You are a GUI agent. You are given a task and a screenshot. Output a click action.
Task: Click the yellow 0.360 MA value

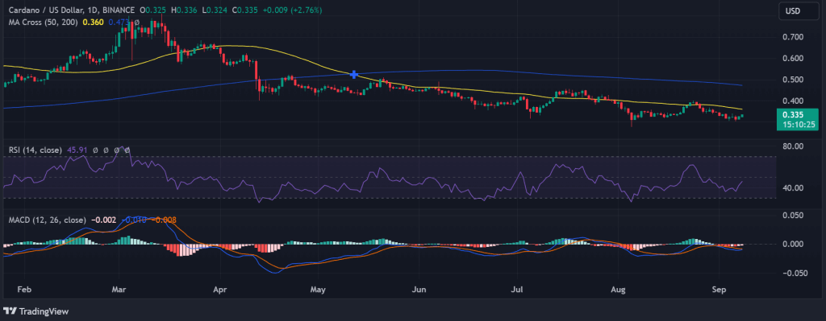click(x=94, y=22)
